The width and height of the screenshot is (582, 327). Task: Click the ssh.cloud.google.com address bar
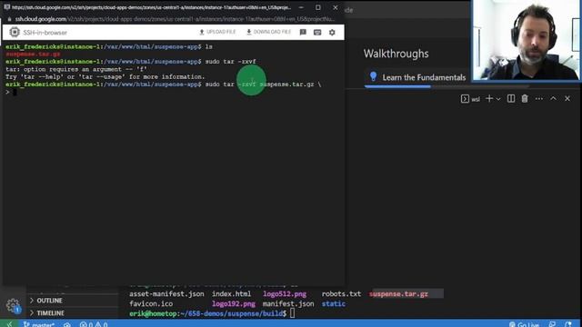tap(175, 19)
